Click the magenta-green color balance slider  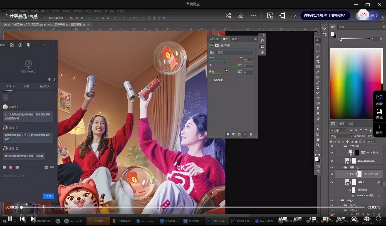pyautogui.click(x=226, y=67)
